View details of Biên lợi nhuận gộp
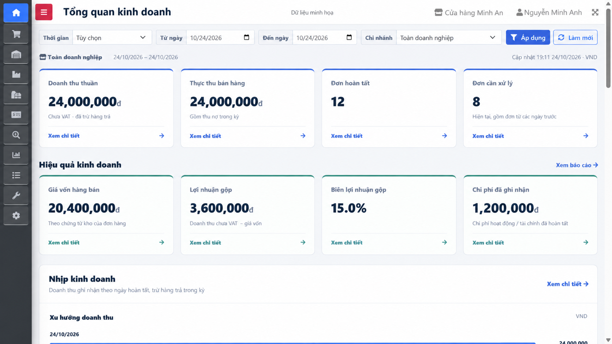The height and width of the screenshot is (344, 612). click(x=389, y=242)
